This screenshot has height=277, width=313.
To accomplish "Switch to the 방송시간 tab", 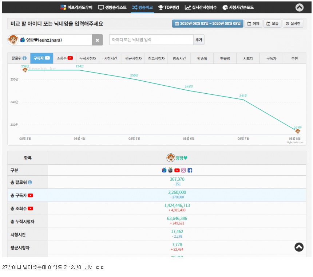I will tap(179, 58).
